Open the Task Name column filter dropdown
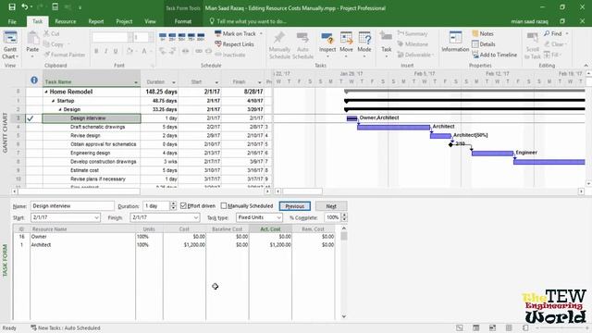592x333 pixels. click(x=136, y=82)
